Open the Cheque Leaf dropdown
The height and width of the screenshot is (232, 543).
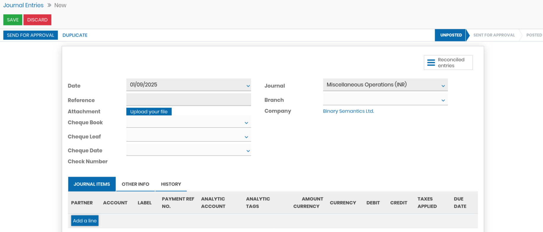coord(246,137)
